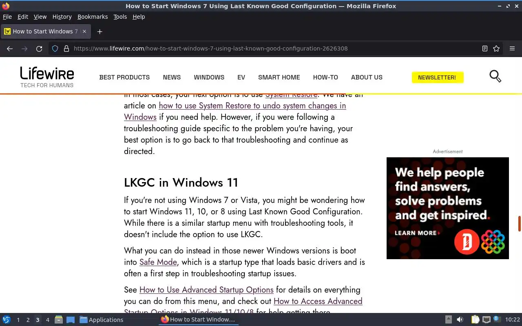The width and height of the screenshot is (522, 326).
Task: Click the 10:22 clock in taskbar
Action: click(513, 319)
